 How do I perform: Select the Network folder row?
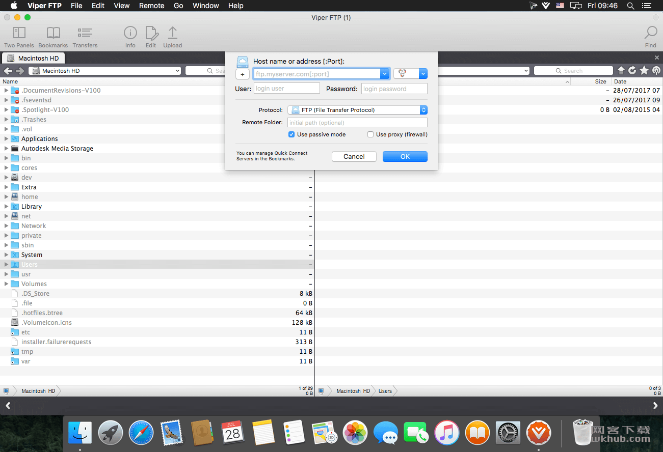click(157, 226)
